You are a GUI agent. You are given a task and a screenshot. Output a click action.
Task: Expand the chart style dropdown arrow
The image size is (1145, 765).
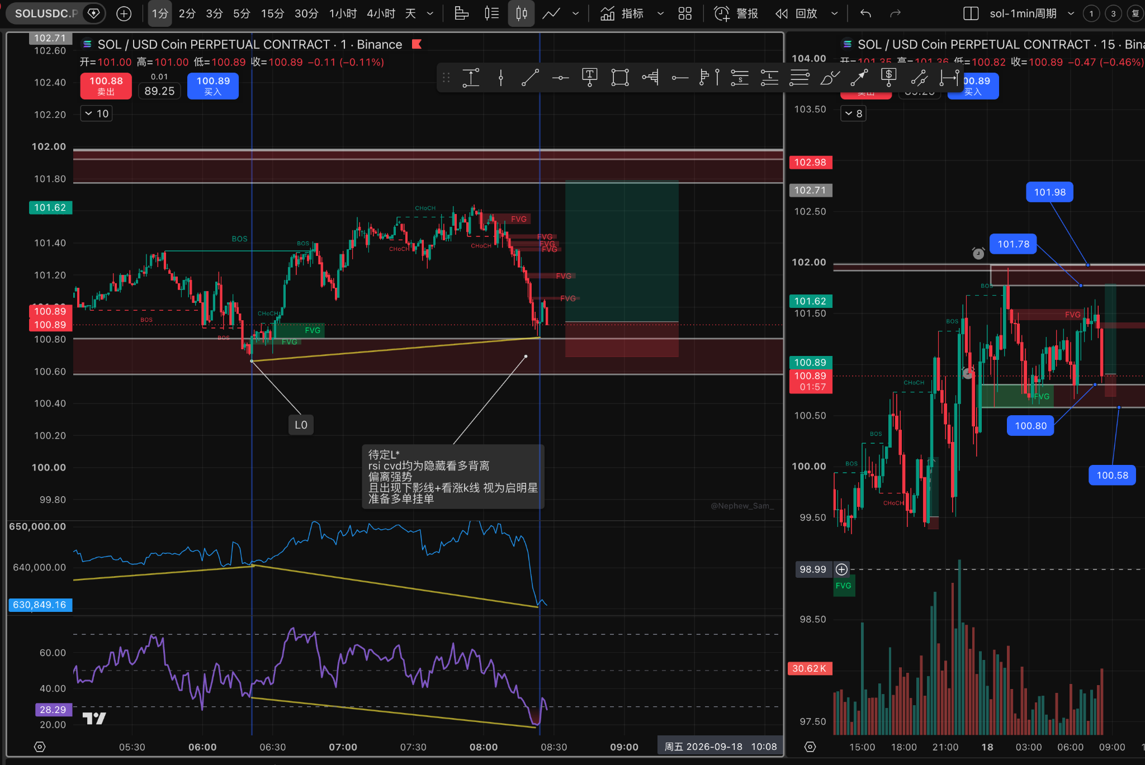575,13
